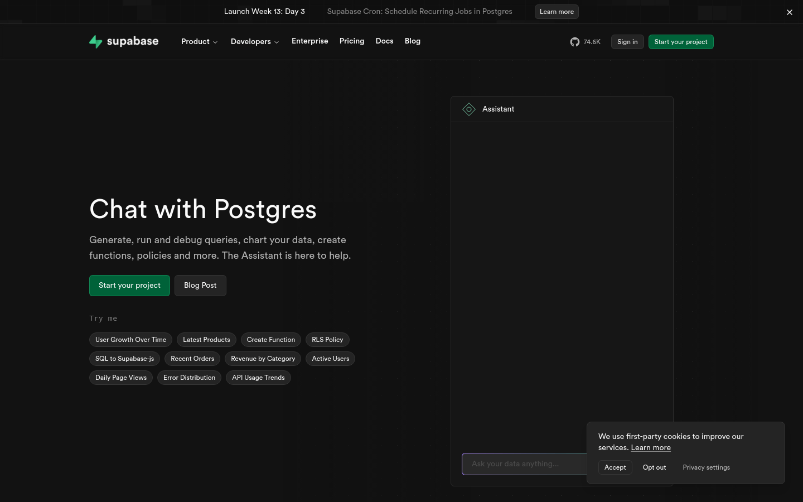
Task: Click Opt out of cookies
Action: click(x=654, y=467)
